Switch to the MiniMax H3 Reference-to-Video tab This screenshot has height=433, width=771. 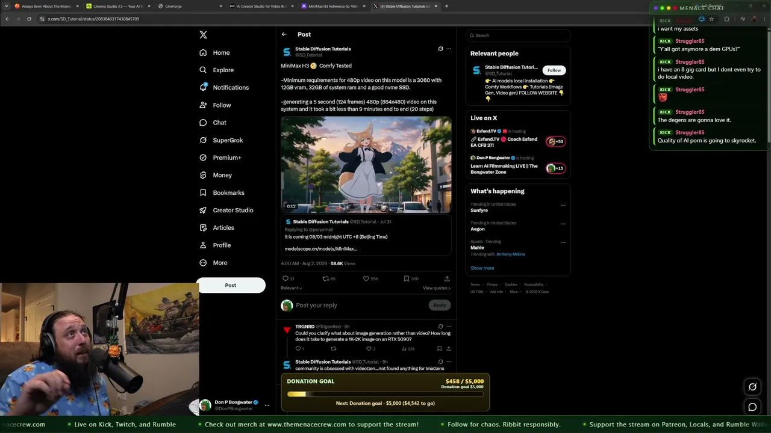pos(332,6)
